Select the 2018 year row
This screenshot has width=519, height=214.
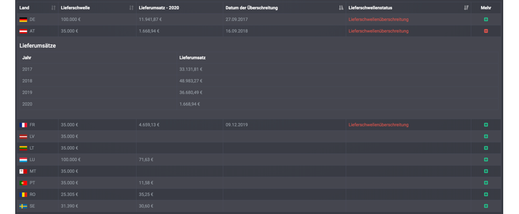[x=258, y=81]
